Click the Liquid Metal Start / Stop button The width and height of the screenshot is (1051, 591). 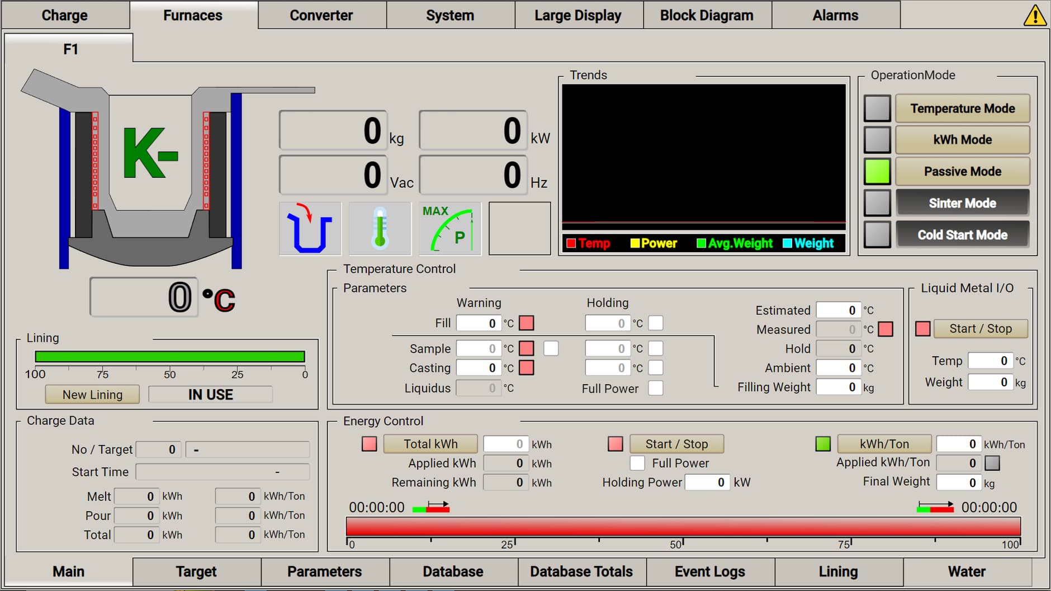tap(981, 329)
